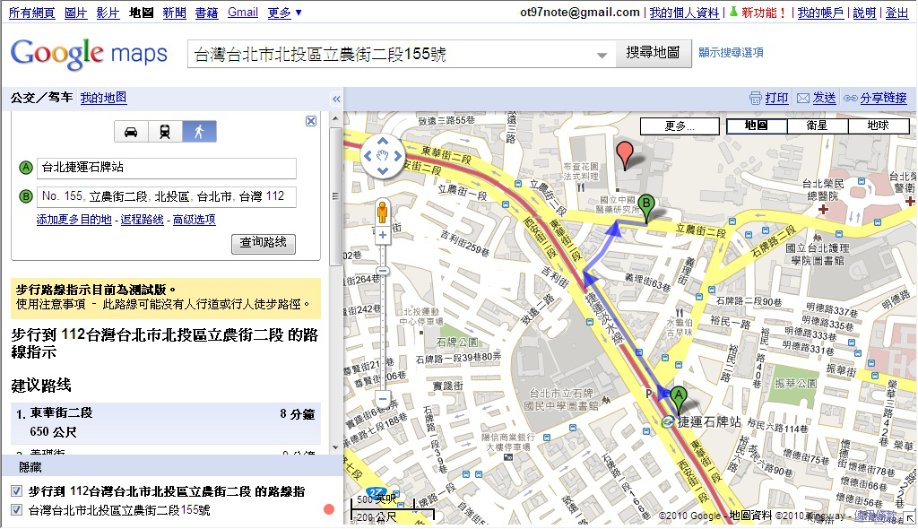Click the red destination pin on map
918x529 pixels.
point(625,153)
